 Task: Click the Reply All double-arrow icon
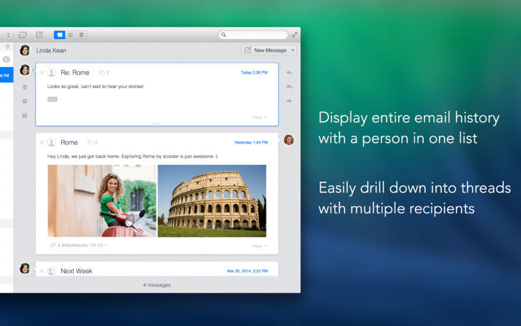289,86
